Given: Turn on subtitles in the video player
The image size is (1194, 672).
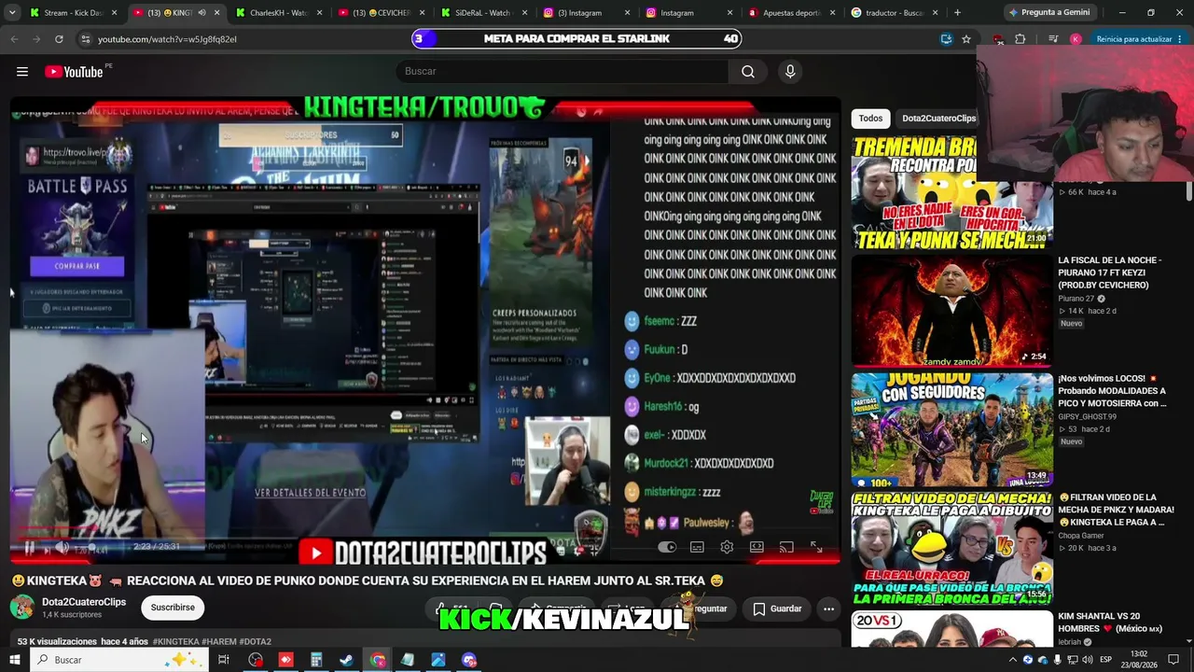Looking at the screenshot, I should pos(697,548).
